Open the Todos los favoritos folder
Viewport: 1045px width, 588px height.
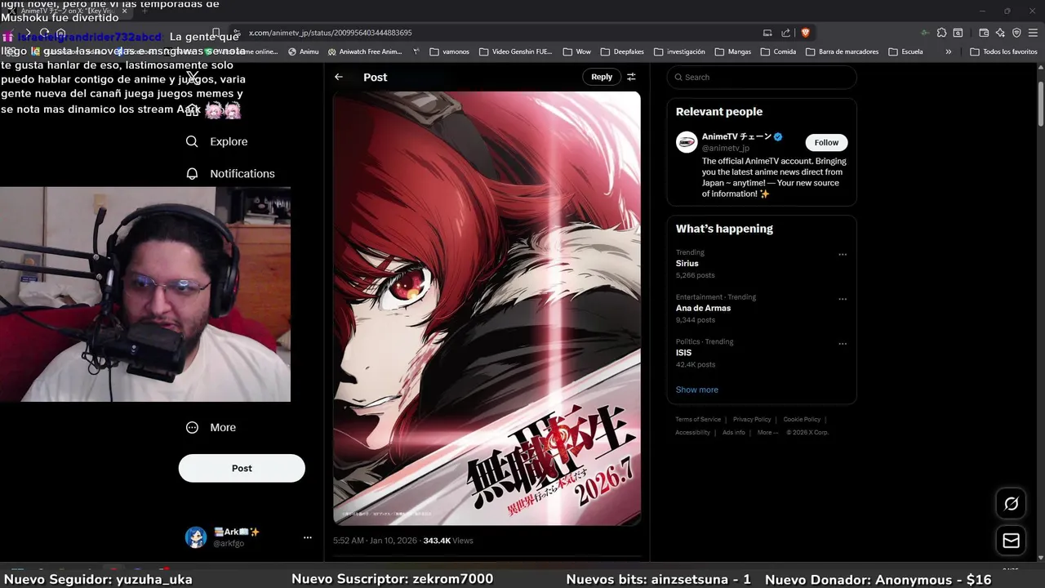(1003, 51)
